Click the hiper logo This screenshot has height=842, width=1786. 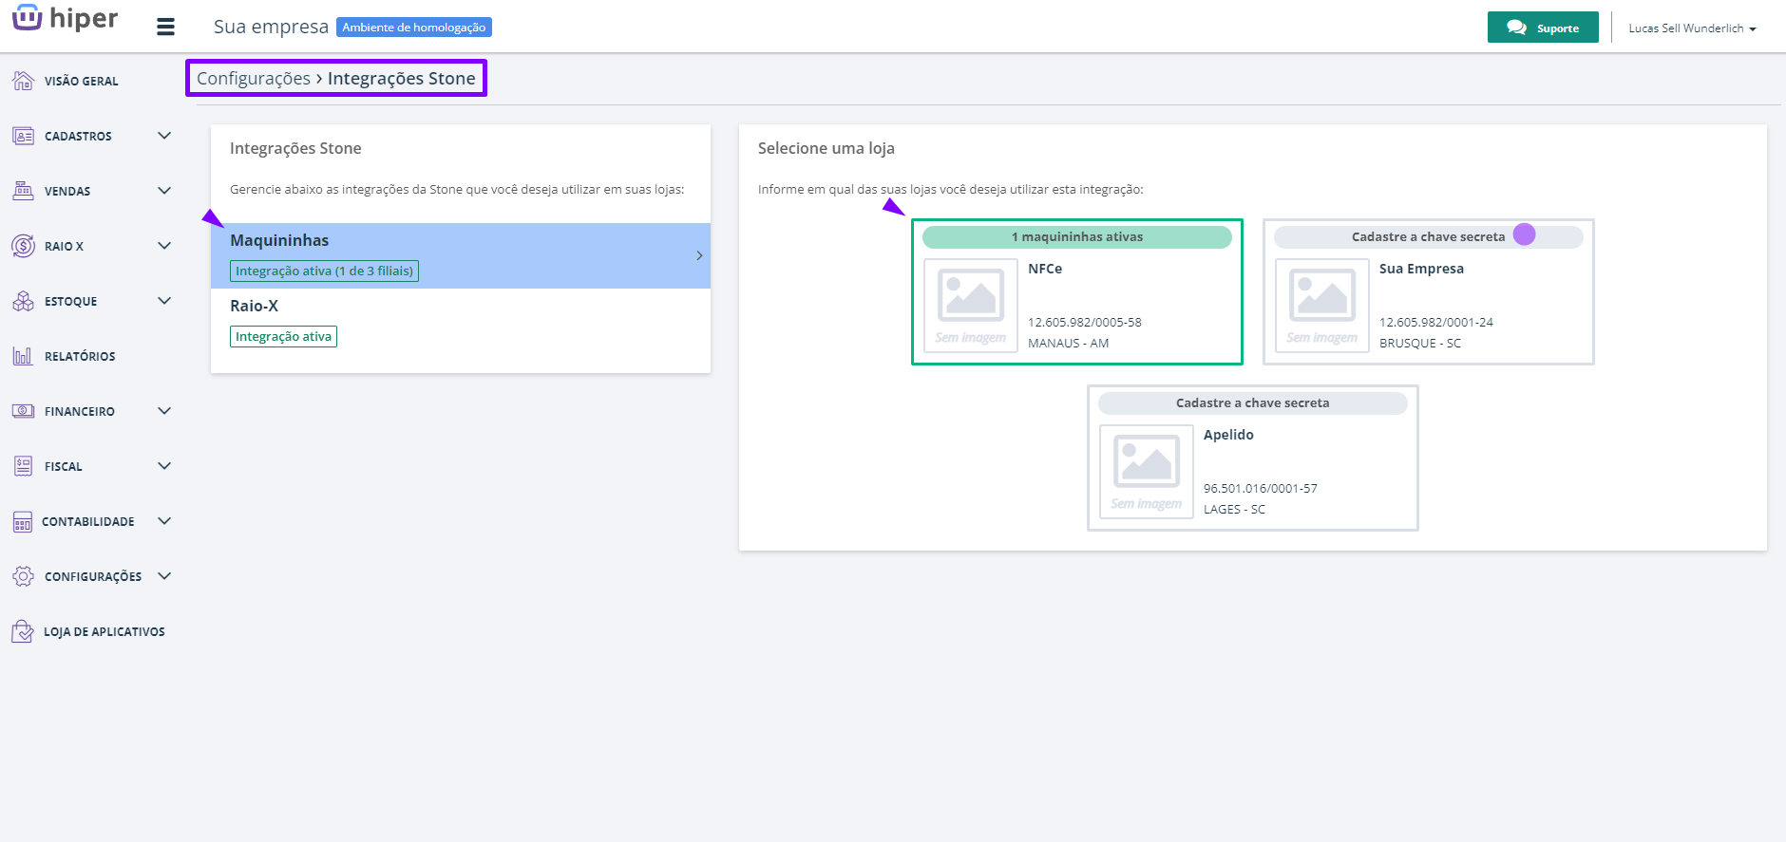[x=65, y=17]
